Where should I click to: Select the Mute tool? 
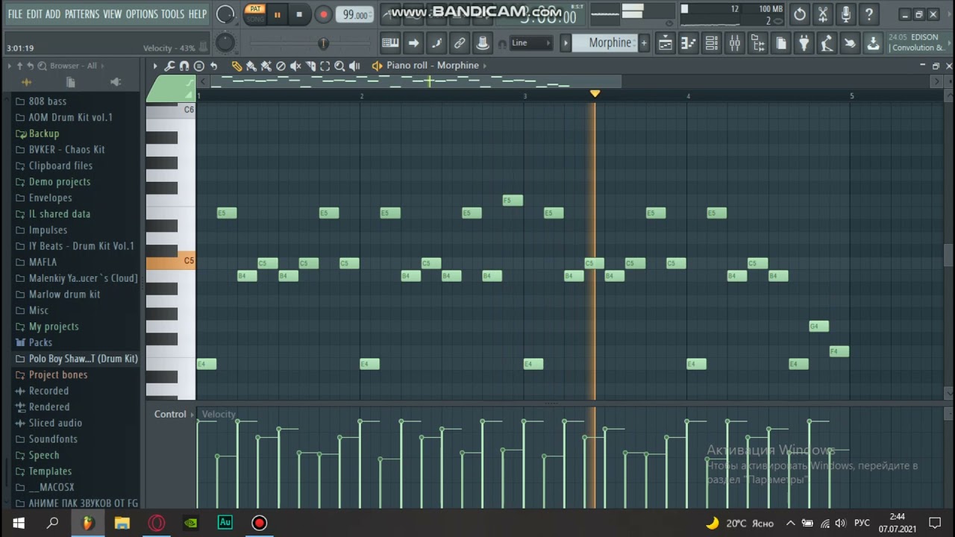(295, 66)
